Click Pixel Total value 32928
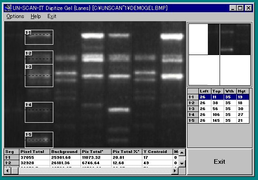 [x=34, y=163]
